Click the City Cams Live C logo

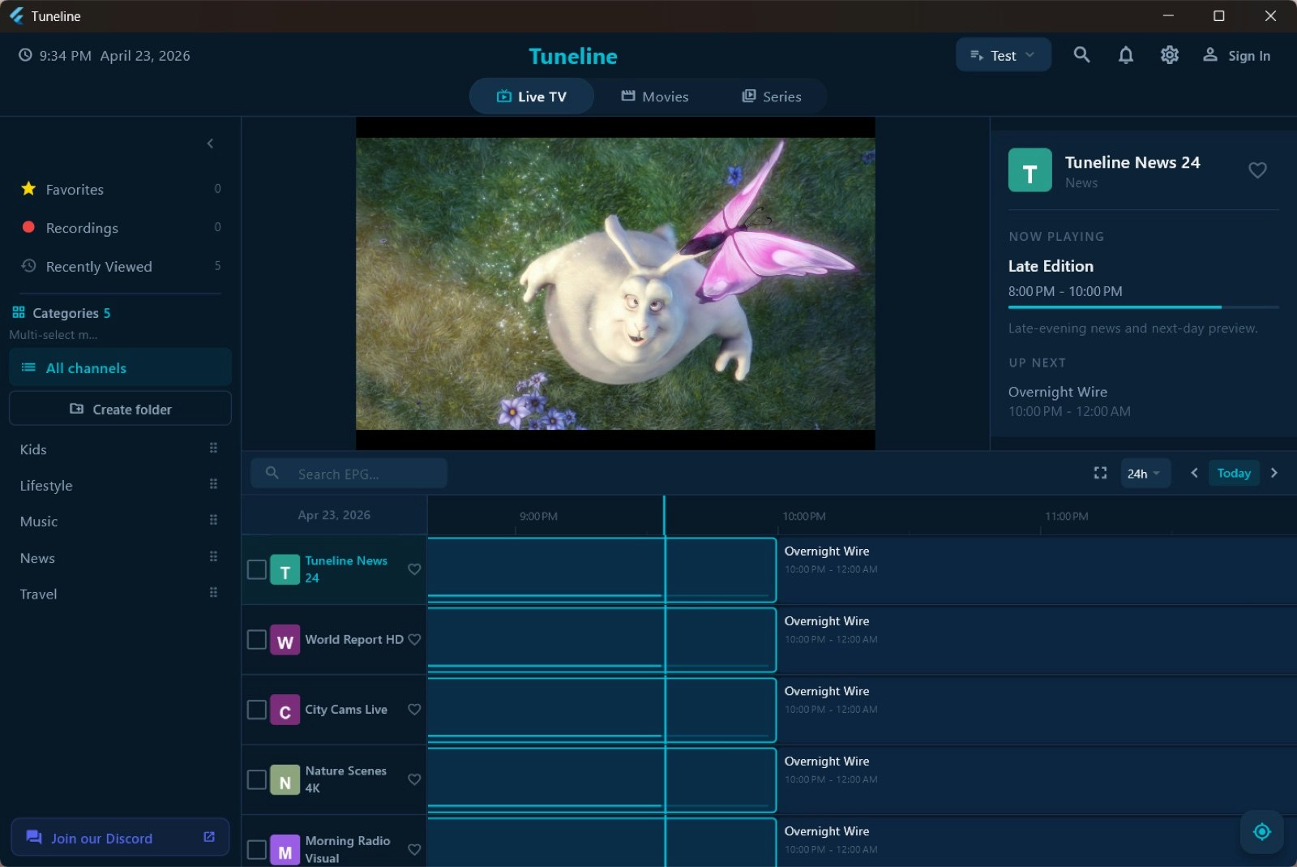pyautogui.click(x=285, y=710)
